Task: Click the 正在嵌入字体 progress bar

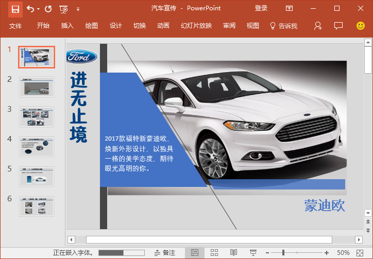Action: coord(122,253)
